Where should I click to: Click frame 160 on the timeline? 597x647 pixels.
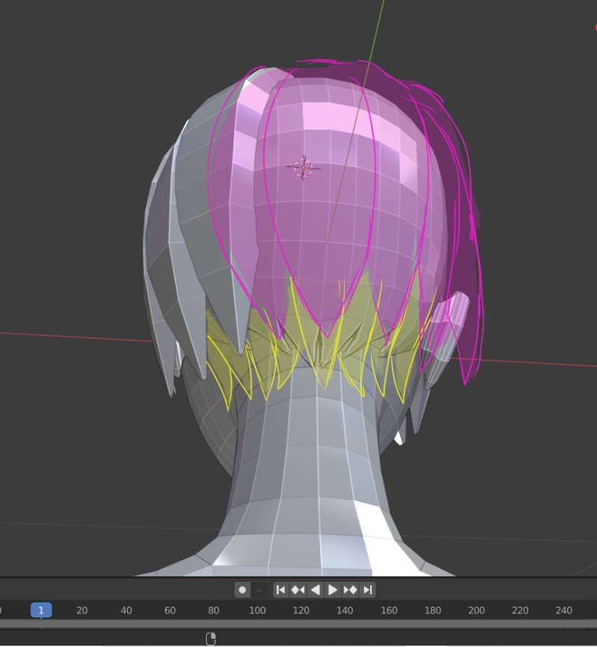pyautogui.click(x=389, y=610)
